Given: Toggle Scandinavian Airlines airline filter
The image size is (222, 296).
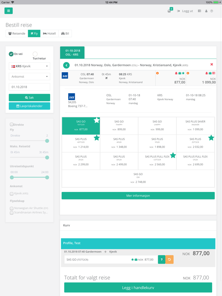Looking at the screenshot, I should pos(12,213).
